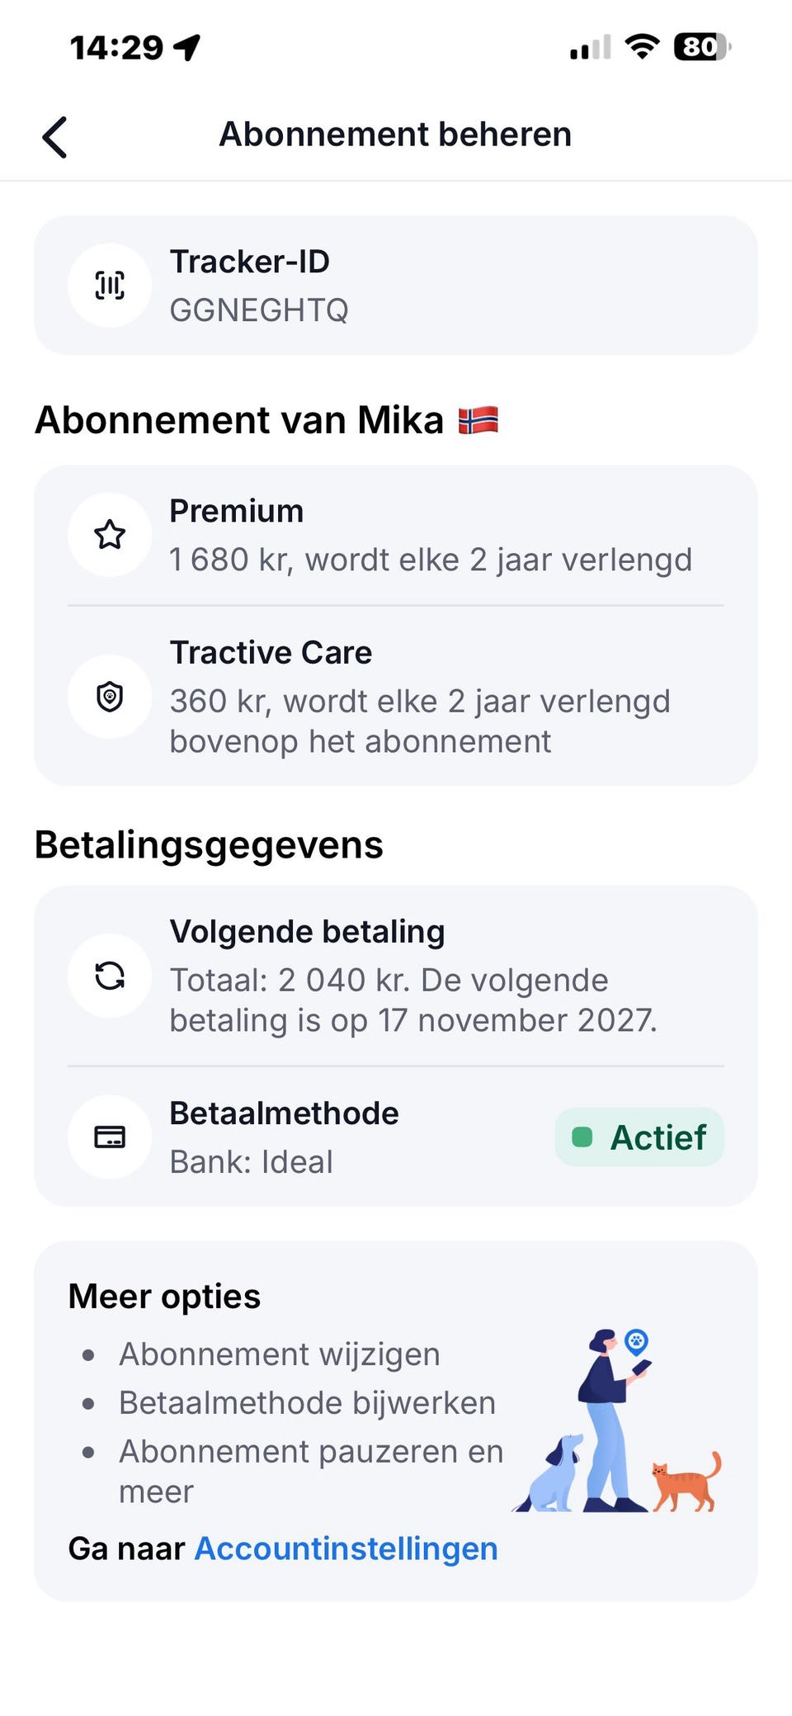The width and height of the screenshot is (792, 1716).
Task: Open the Volgende betaling details row
Action: pos(396,976)
